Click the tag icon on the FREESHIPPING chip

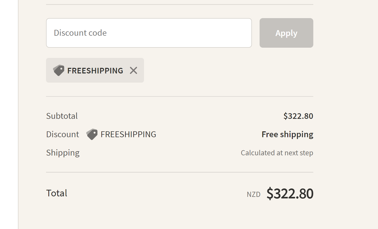pyautogui.click(x=58, y=70)
